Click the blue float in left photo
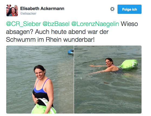Viewport: 151px width, 116px height. coord(71,51)
